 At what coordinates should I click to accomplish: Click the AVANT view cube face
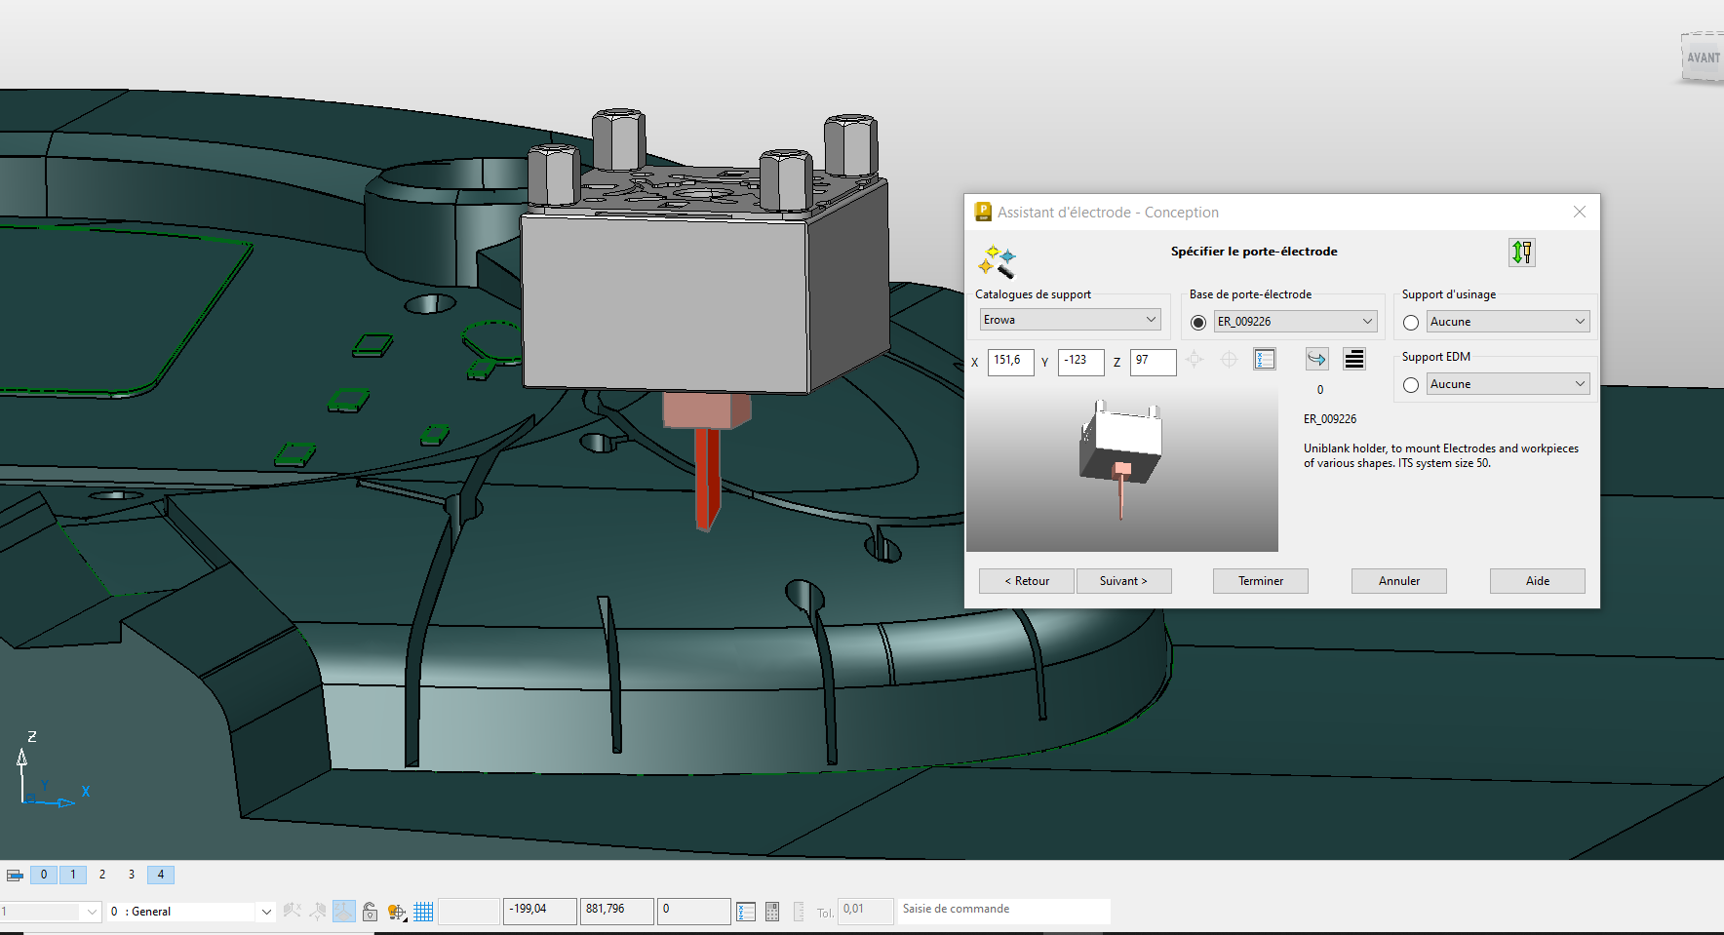tap(1703, 58)
